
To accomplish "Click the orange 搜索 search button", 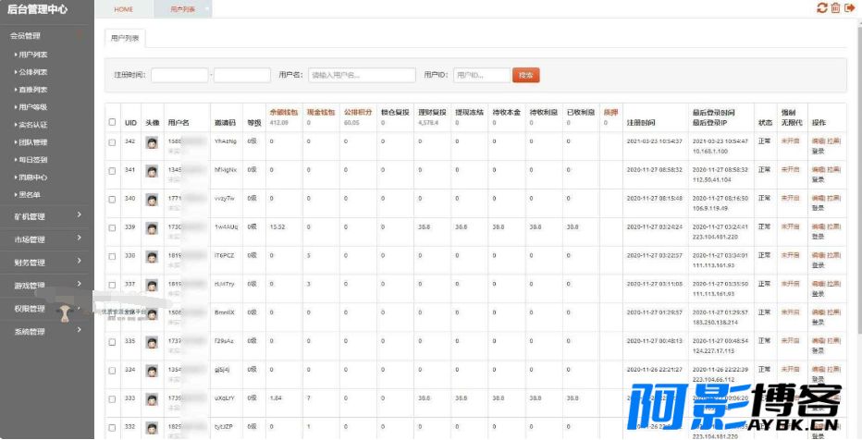I will (x=526, y=75).
